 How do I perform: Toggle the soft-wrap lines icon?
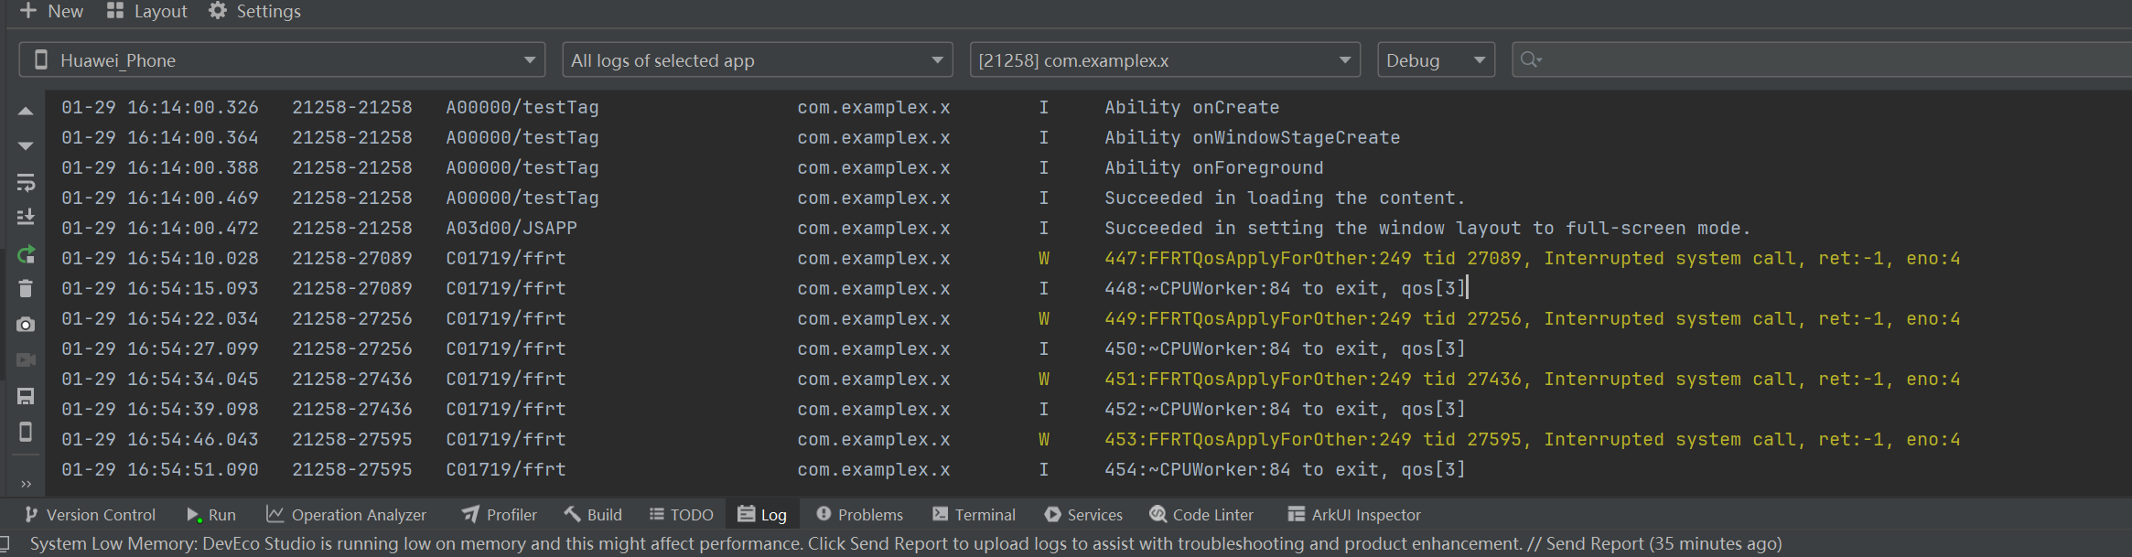click(26, 182)
